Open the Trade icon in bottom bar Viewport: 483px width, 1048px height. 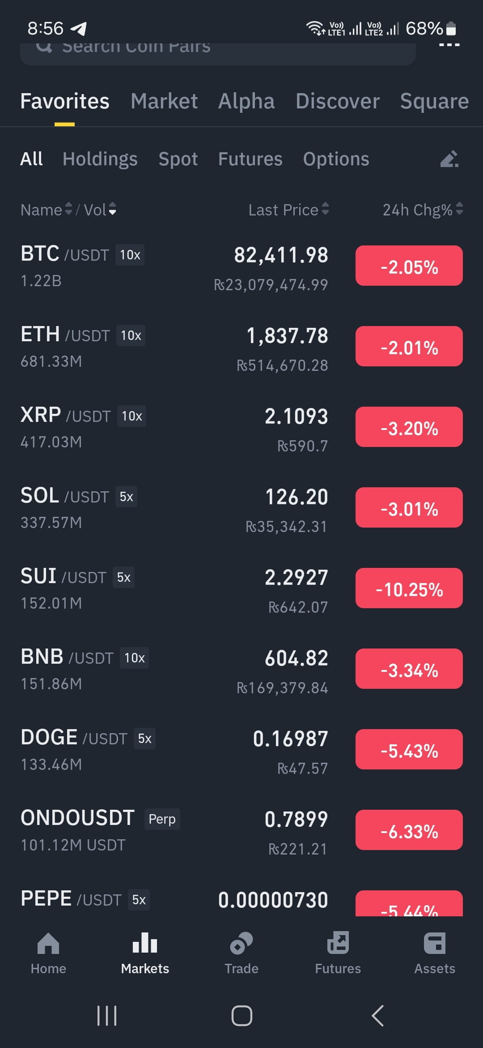coord(241,943)
